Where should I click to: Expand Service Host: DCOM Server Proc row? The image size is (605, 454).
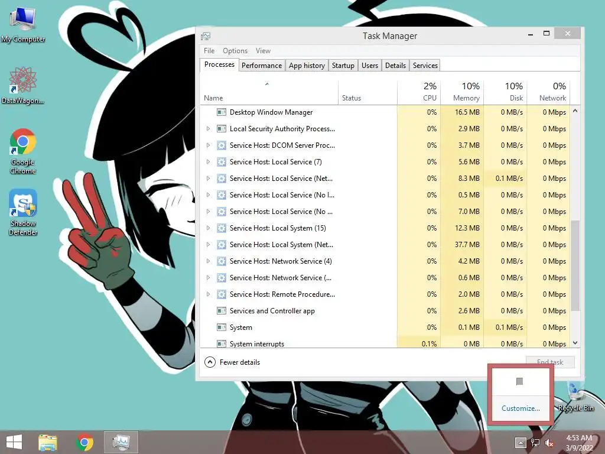209,145
